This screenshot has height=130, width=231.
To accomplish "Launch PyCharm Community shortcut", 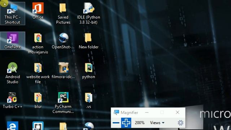I will pos(64,97).
